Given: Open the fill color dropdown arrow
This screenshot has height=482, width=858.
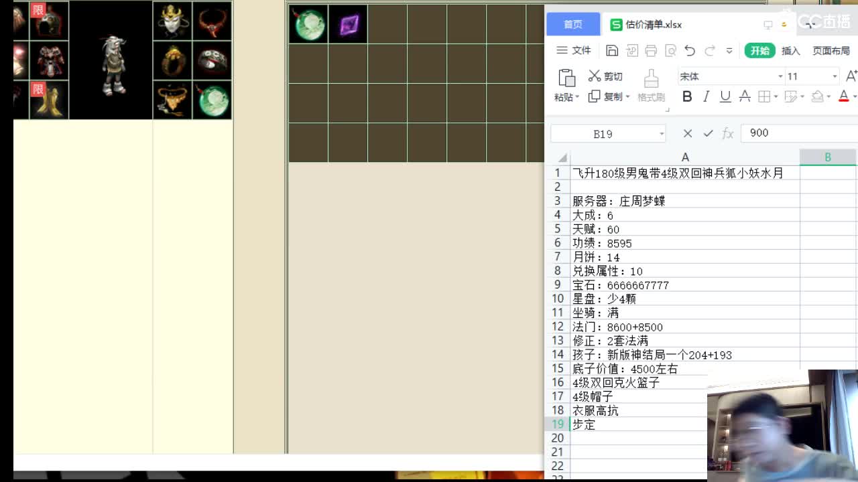Looking at the screenshot, I should point(829,97).
